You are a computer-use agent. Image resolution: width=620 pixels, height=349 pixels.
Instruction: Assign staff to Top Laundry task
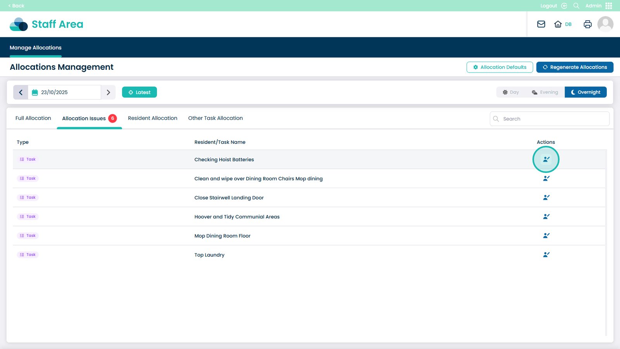[x=546, y=255]
